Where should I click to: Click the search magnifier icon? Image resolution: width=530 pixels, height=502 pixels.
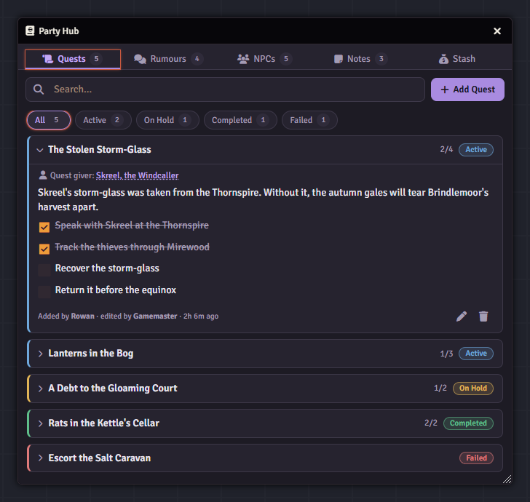(x=39, y=89)
